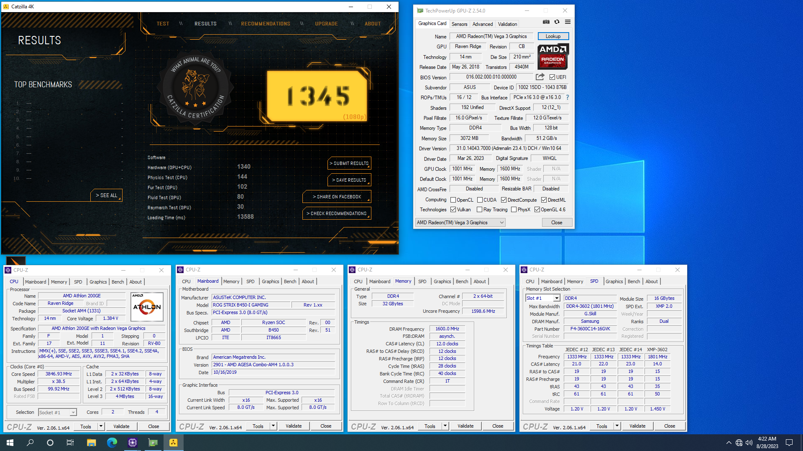Click the CPU-Z taskbar icon
The image size is (803, 451).
(133, 443)
